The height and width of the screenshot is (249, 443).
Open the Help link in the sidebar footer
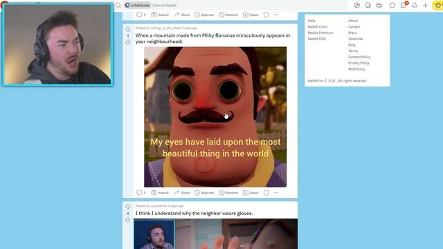pyautogui.click(x=311, y=21)
